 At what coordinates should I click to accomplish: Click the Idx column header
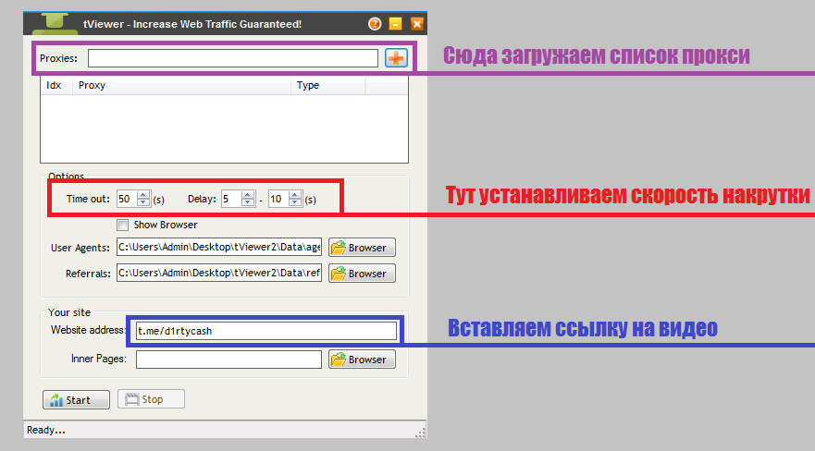pyautogui.click(x=55, y=85)
